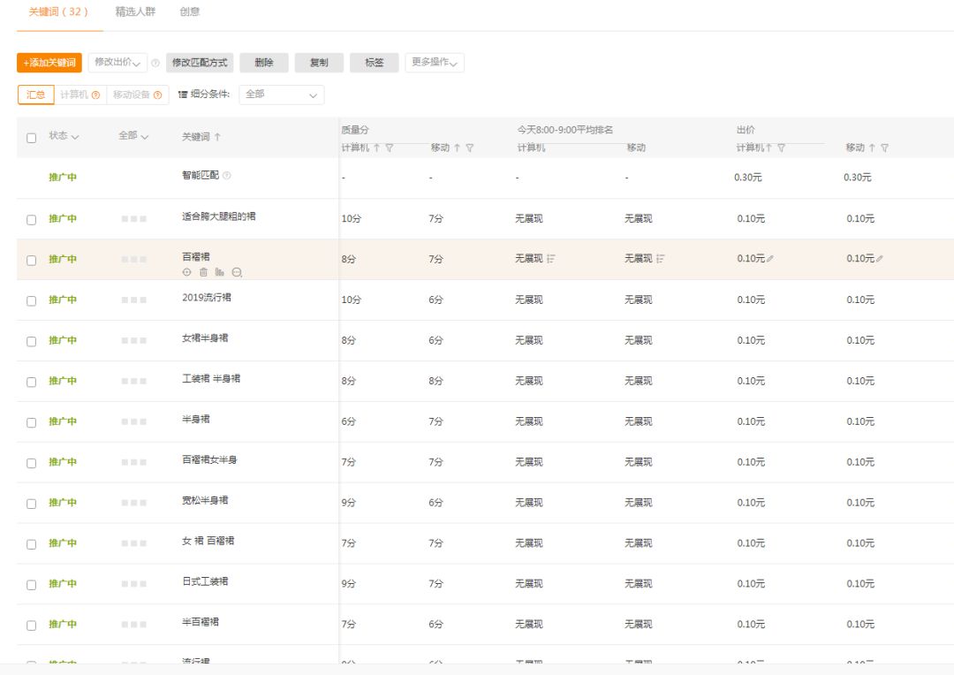Open the 创意 tab
Viewport: 954px width, 675px height.
tap(189, 12)
